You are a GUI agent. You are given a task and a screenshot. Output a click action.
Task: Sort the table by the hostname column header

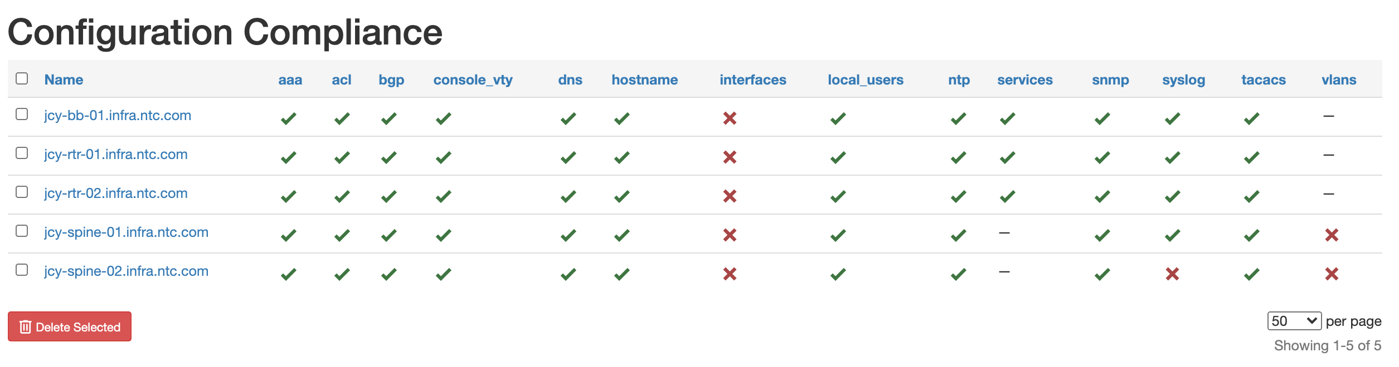pos(644,80)
